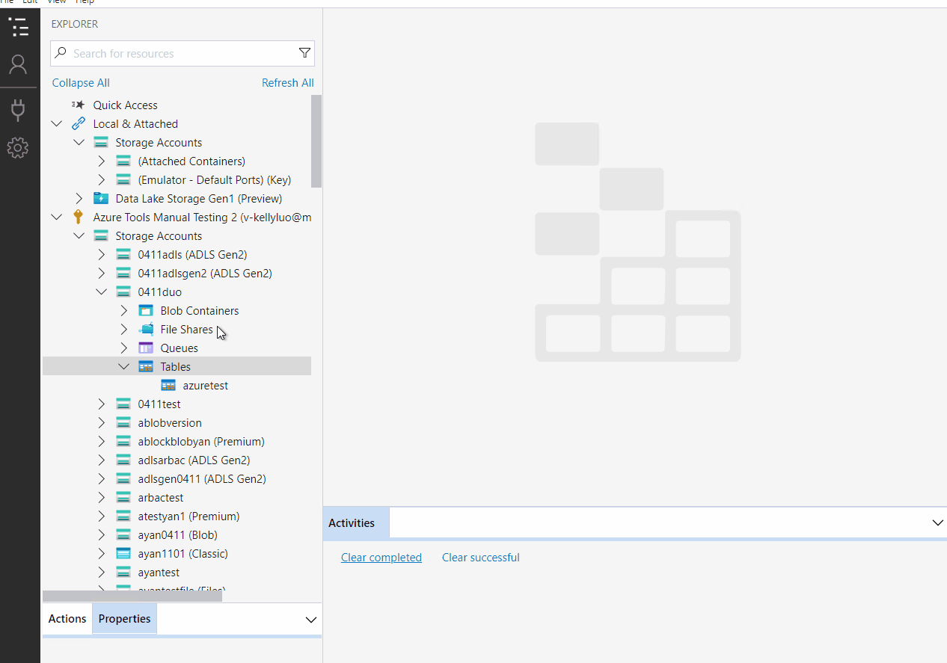Collapse the Tables node
This screenshot has height=663, width=947.
click(x=123, y=367)
